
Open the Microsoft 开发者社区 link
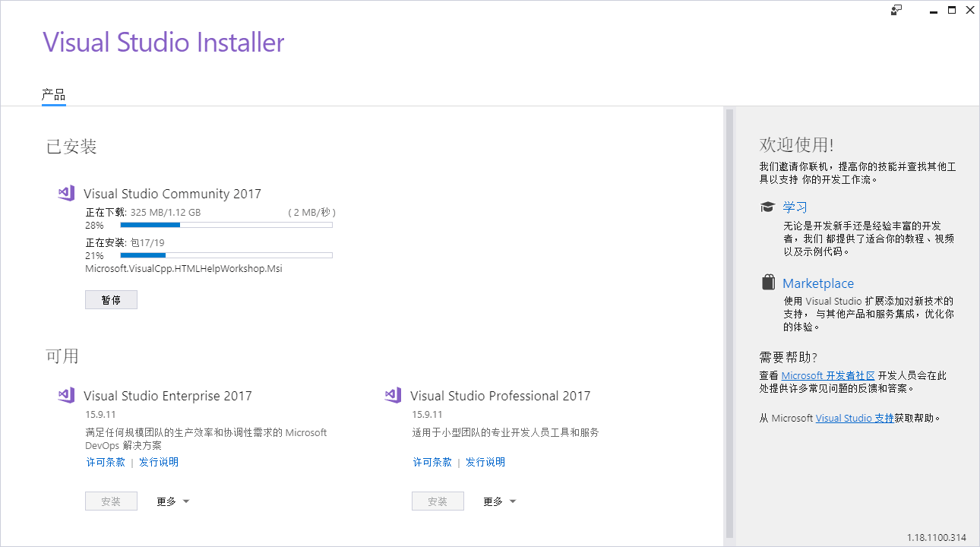tap(828, 375)
